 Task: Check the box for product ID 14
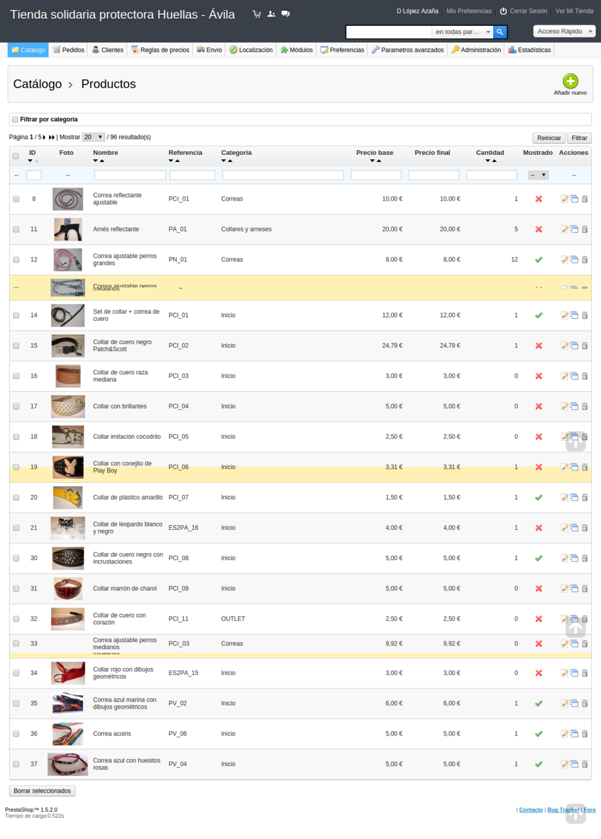click(x=16, y=316)
